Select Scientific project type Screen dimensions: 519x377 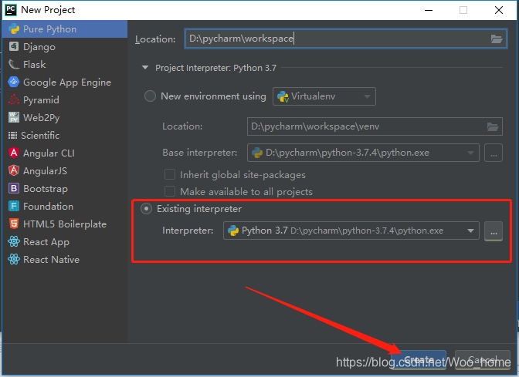click(x=65, y=135)
